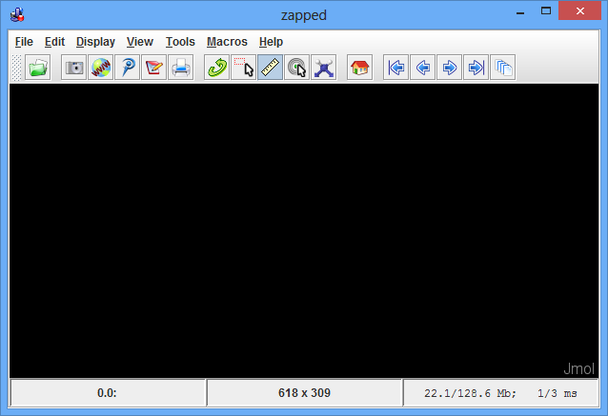Image resolution: width=608 pixels, height=416 pixels.
Task: Click the home icon to reset the view
Action: click(360, 68)
